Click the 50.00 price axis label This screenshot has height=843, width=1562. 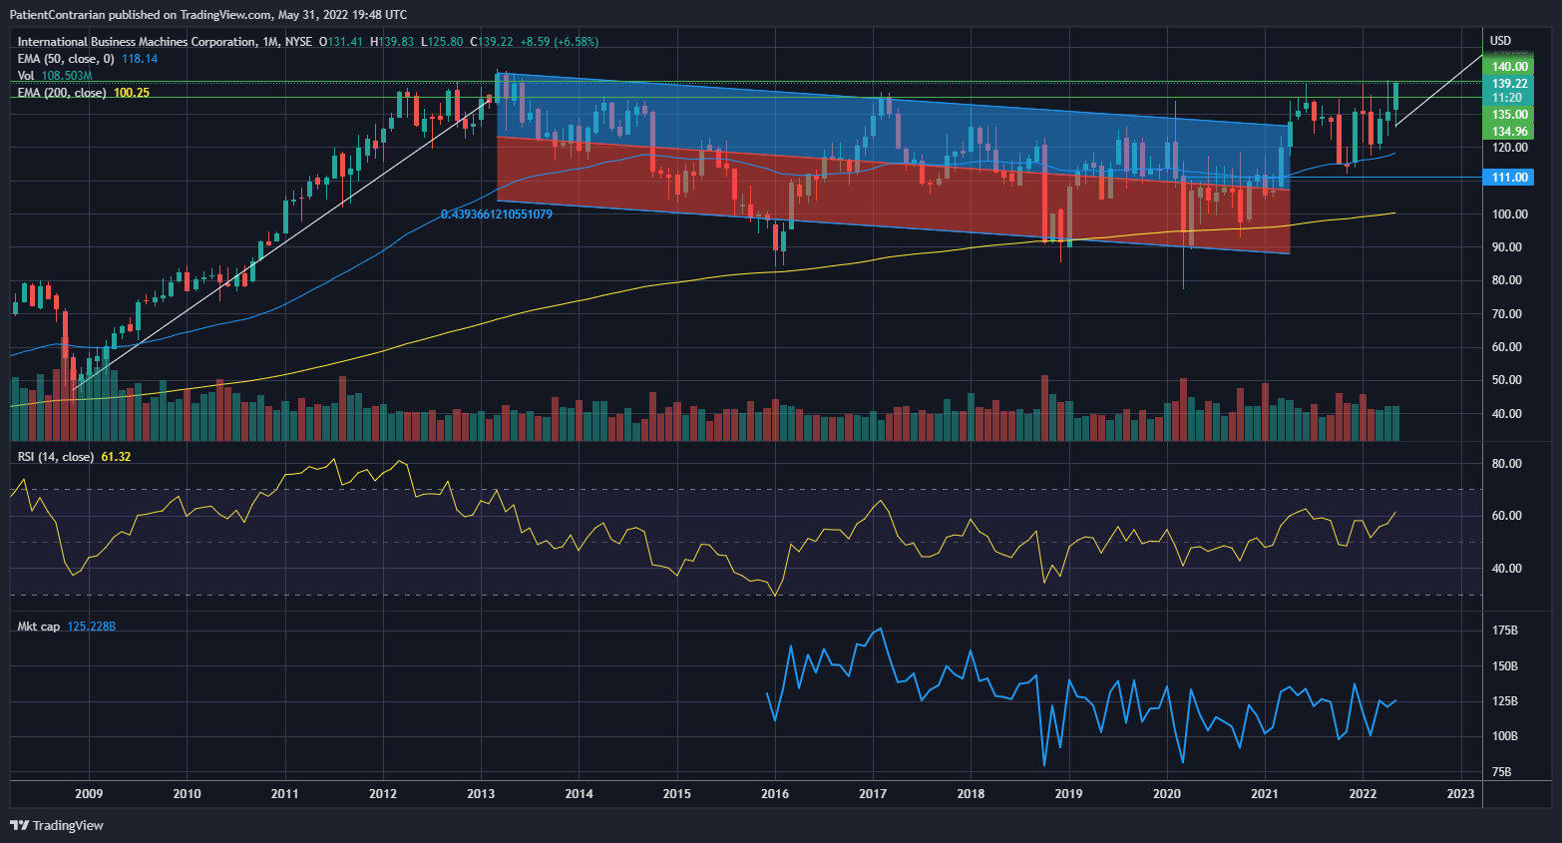[1506, 380]
